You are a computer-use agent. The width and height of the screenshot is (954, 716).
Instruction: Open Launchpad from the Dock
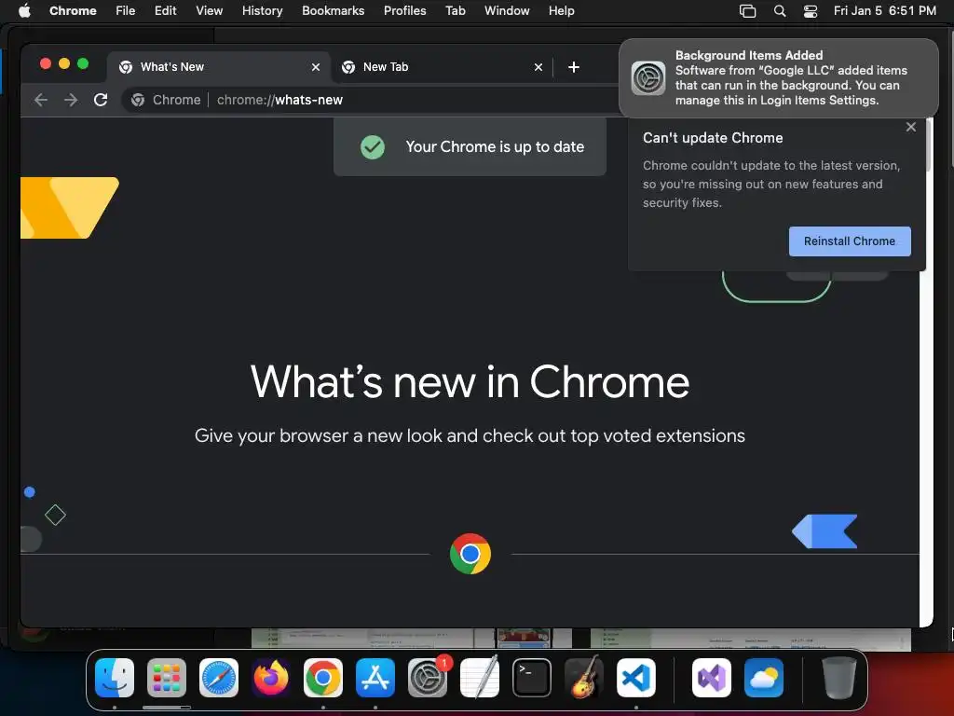pos(167,678)
